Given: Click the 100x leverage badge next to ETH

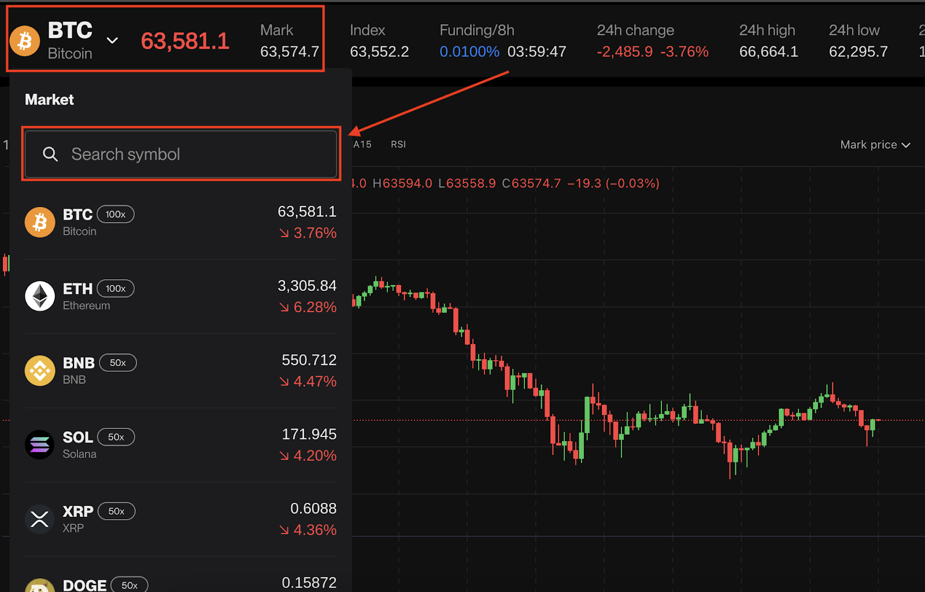Looking at the screenshot, I should tap(116, 288).
